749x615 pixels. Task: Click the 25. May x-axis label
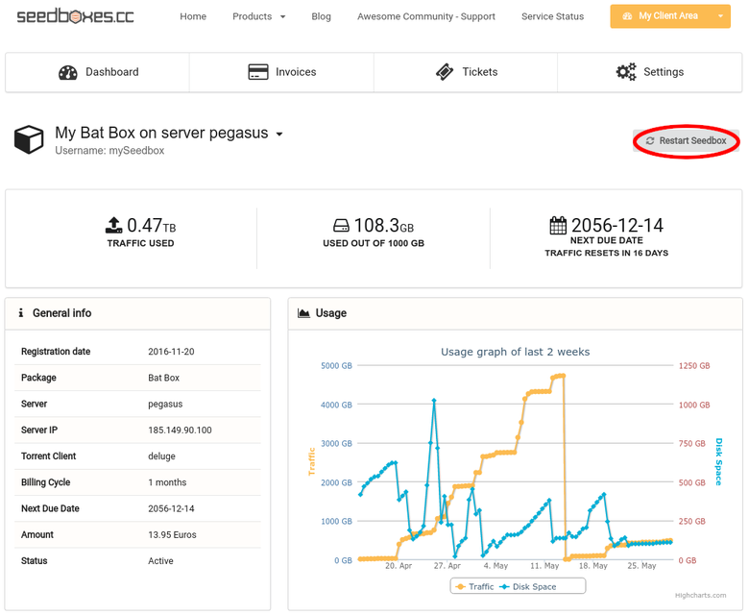click(641, 566)
